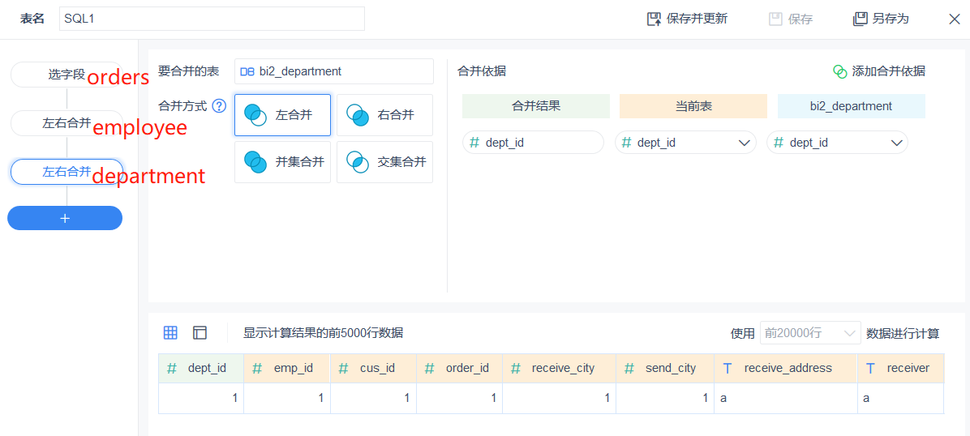970x436 pixels.
Task: Click the 表名 SQL1 input field
Action: (212, 19)
